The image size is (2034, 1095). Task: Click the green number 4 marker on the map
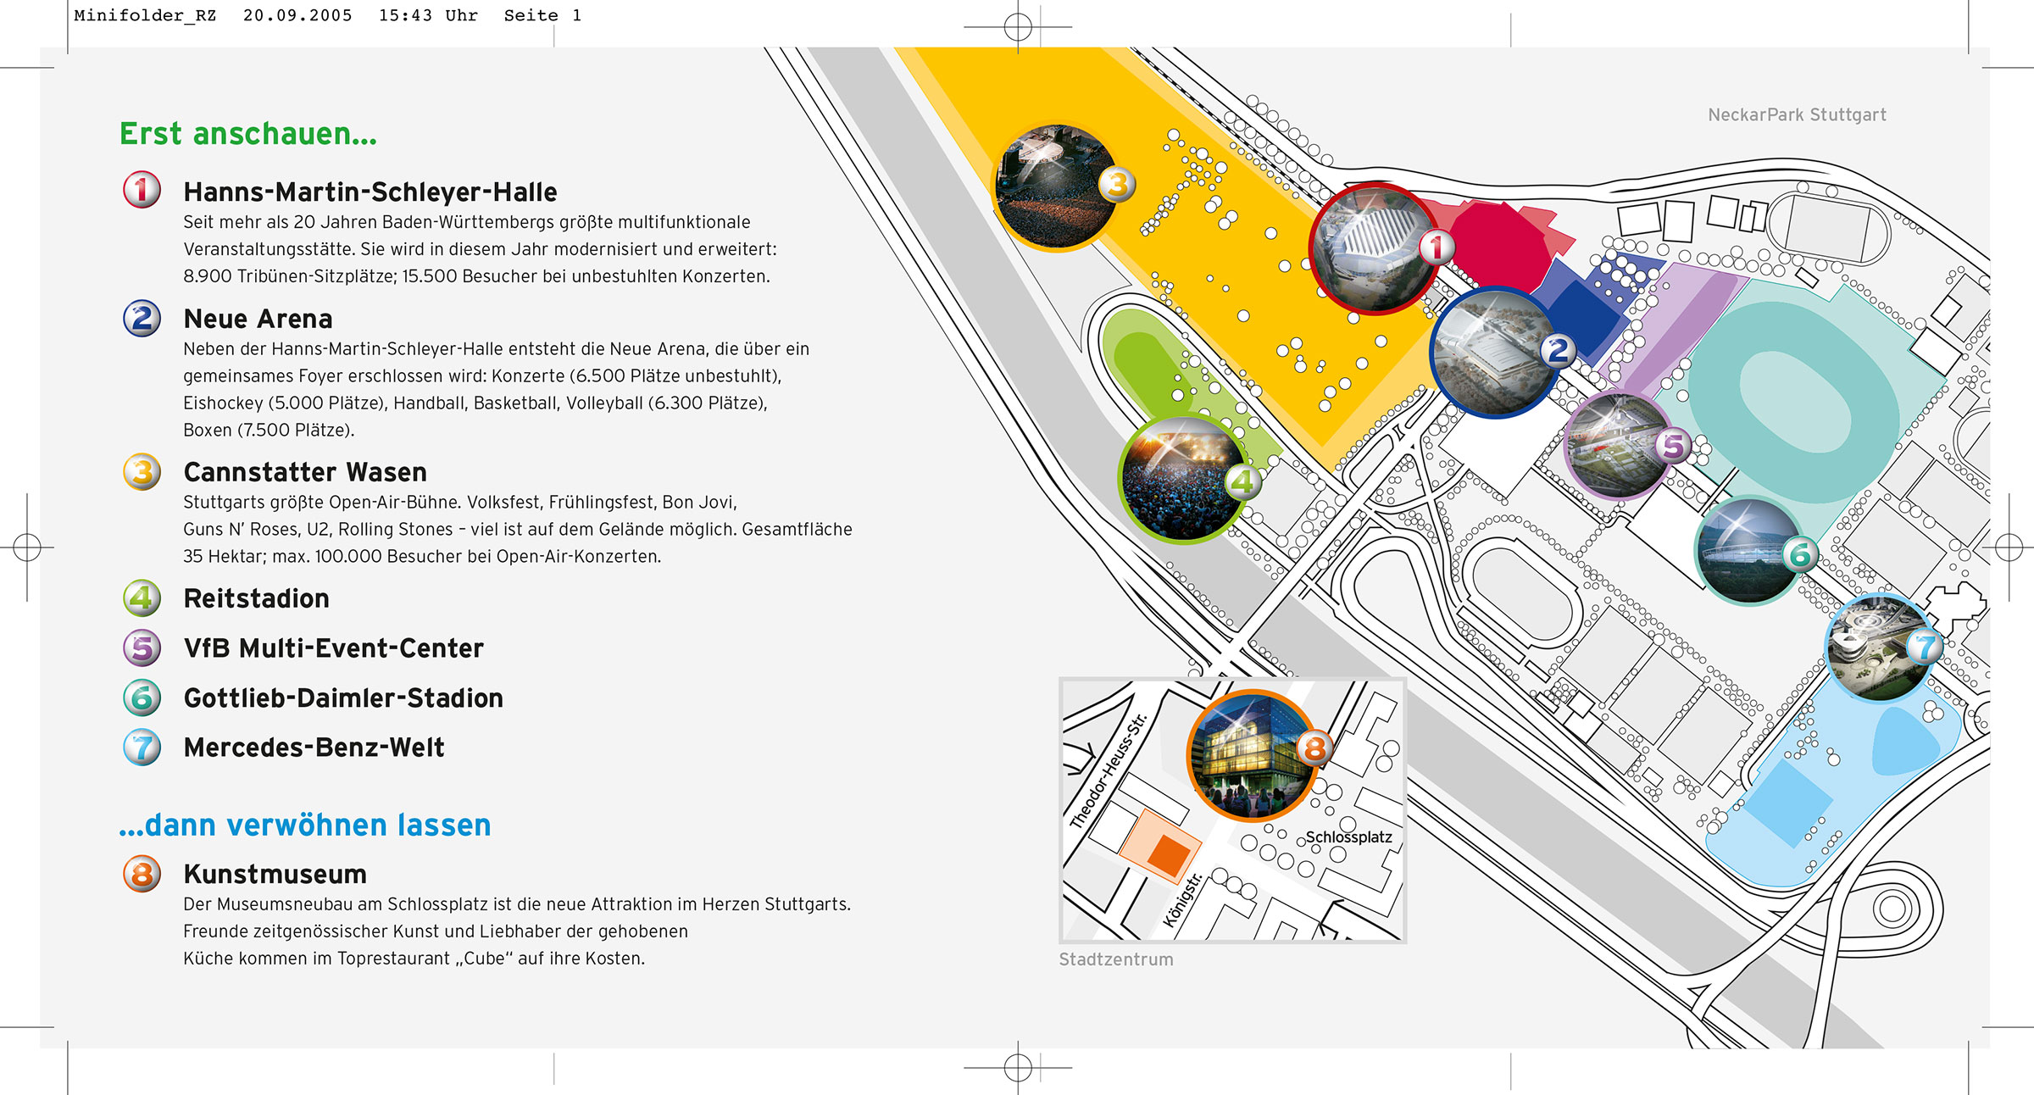point(1242,481)
